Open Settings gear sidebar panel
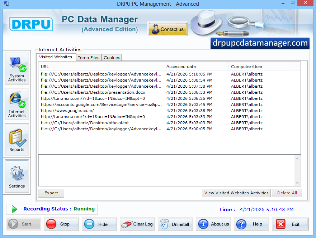This screenshot has width=316, height=238. [17, 176]
